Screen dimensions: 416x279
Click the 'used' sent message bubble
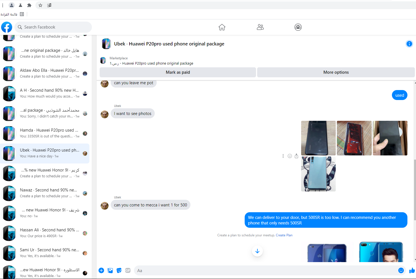click(x=400, y=95)
